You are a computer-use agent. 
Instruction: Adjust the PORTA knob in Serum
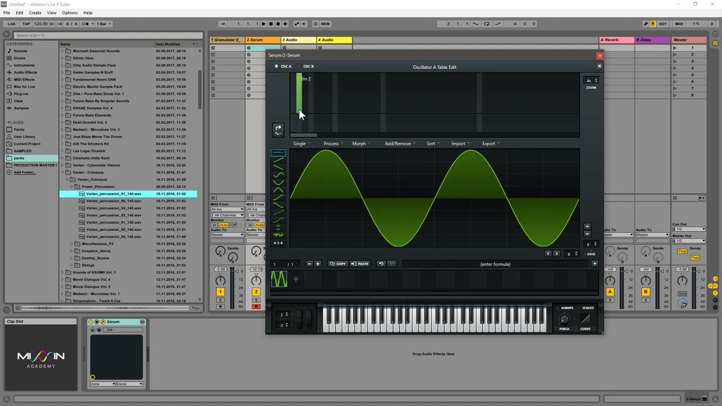pos(564,320)
